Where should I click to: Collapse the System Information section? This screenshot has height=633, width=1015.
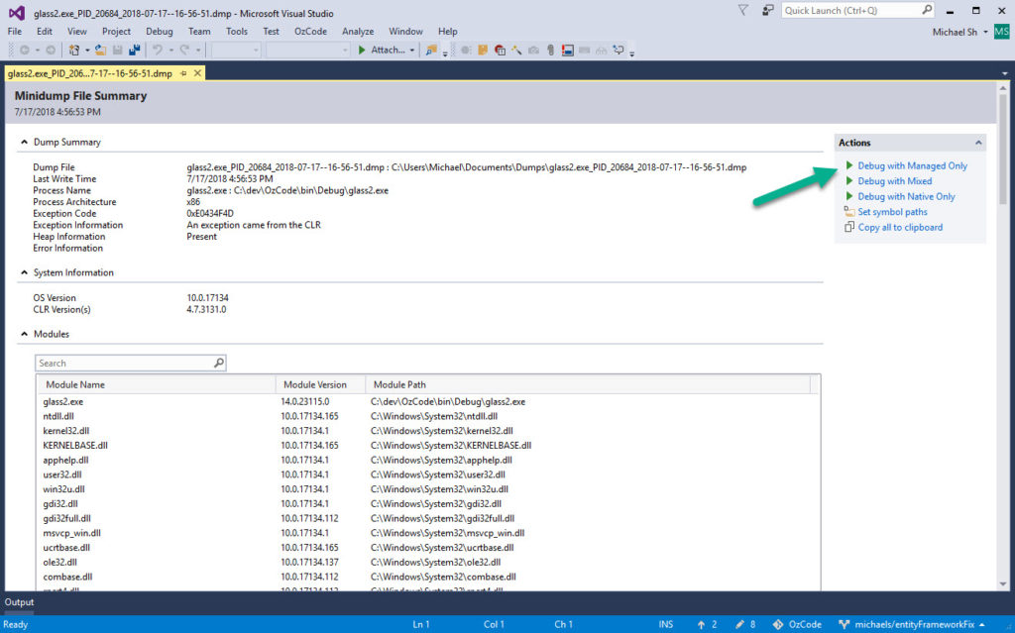point(24,272)
